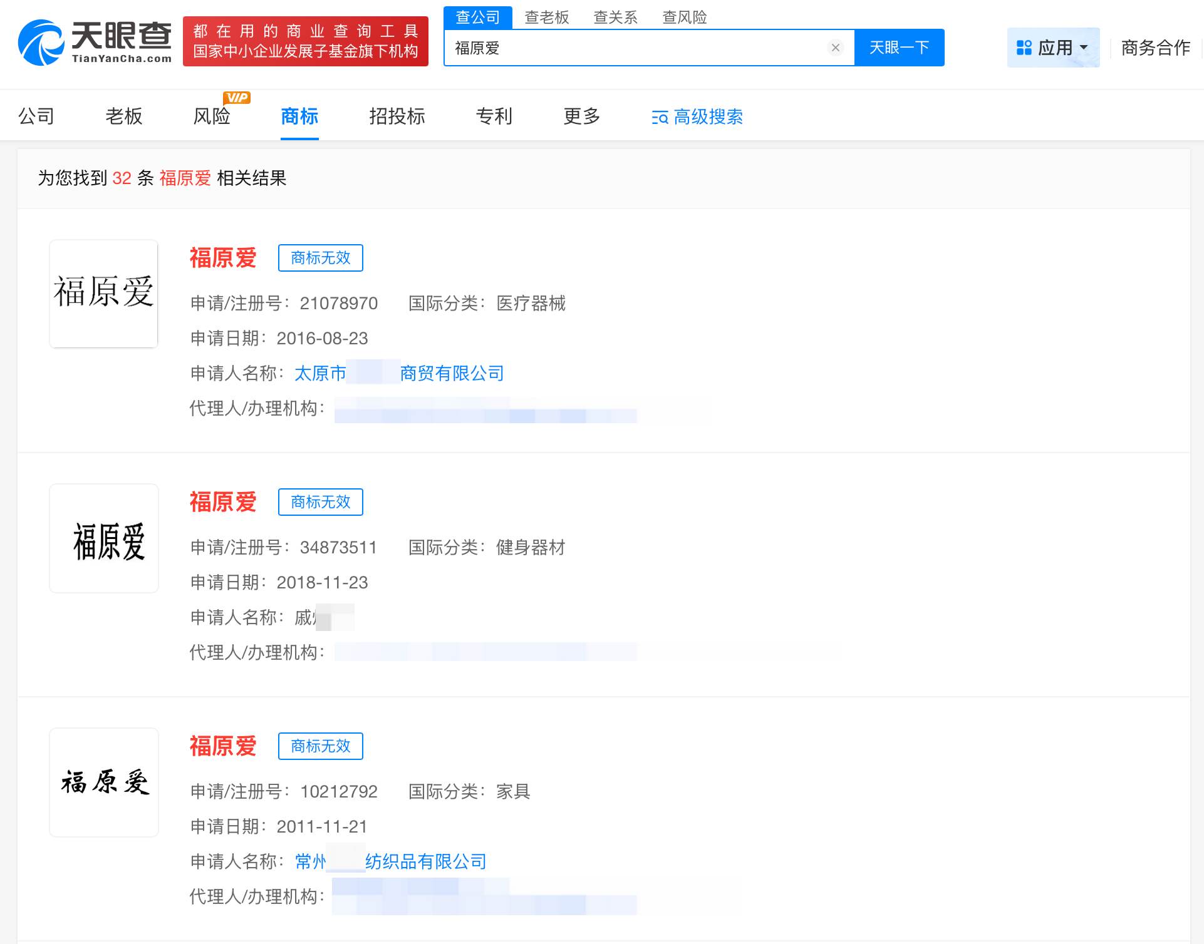Screen dimensions: 1204x944
Task: Click the first 福原爱 trademark title
Action: click(222, 258)
